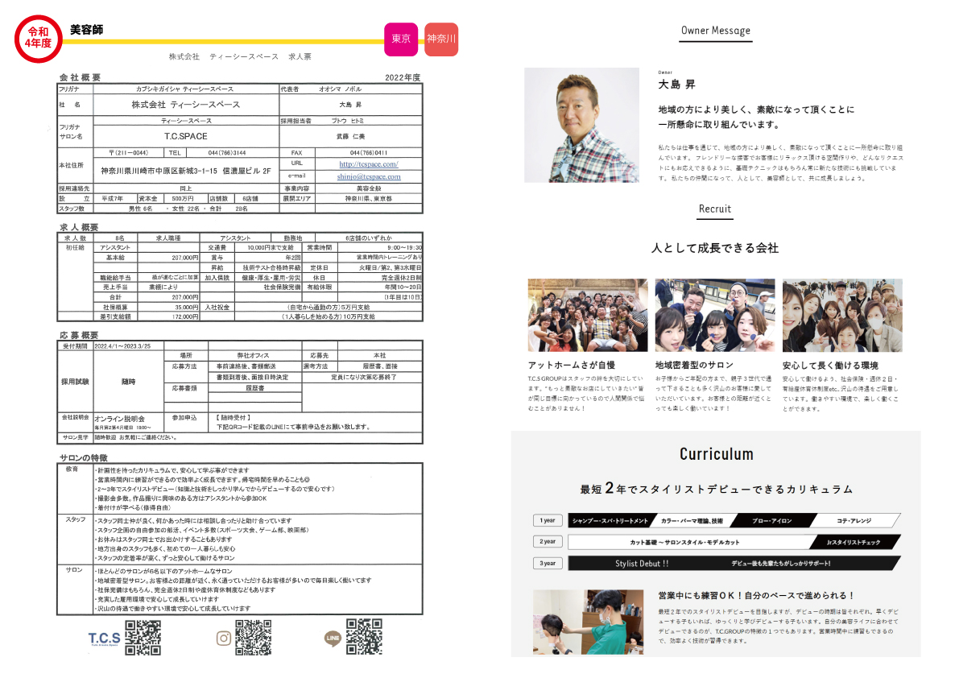
Task: Select the QR code beside the LINE icon
Action: (365, 636)
